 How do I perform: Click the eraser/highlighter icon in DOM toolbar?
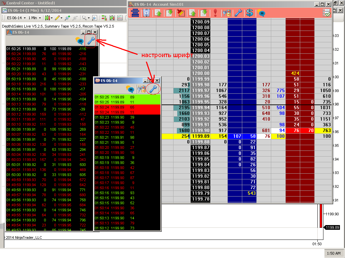pyautogui.click(x=181, y=13)
